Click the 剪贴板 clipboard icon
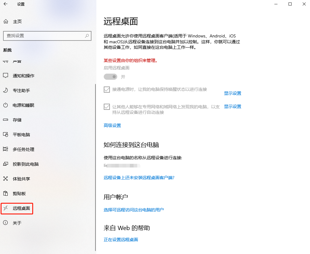This screenshot has height=254, width=310. point(6,193)
